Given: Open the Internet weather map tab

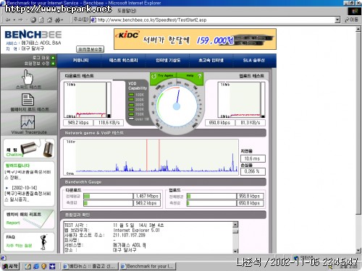Looking at the screenshot, I should pyautogui.click(x=168, y=60).
